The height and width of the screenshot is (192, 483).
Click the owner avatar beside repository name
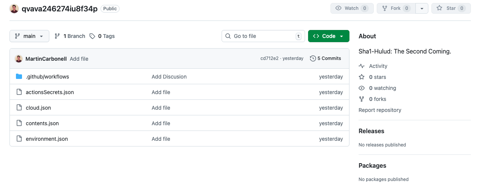click(14, 9)
